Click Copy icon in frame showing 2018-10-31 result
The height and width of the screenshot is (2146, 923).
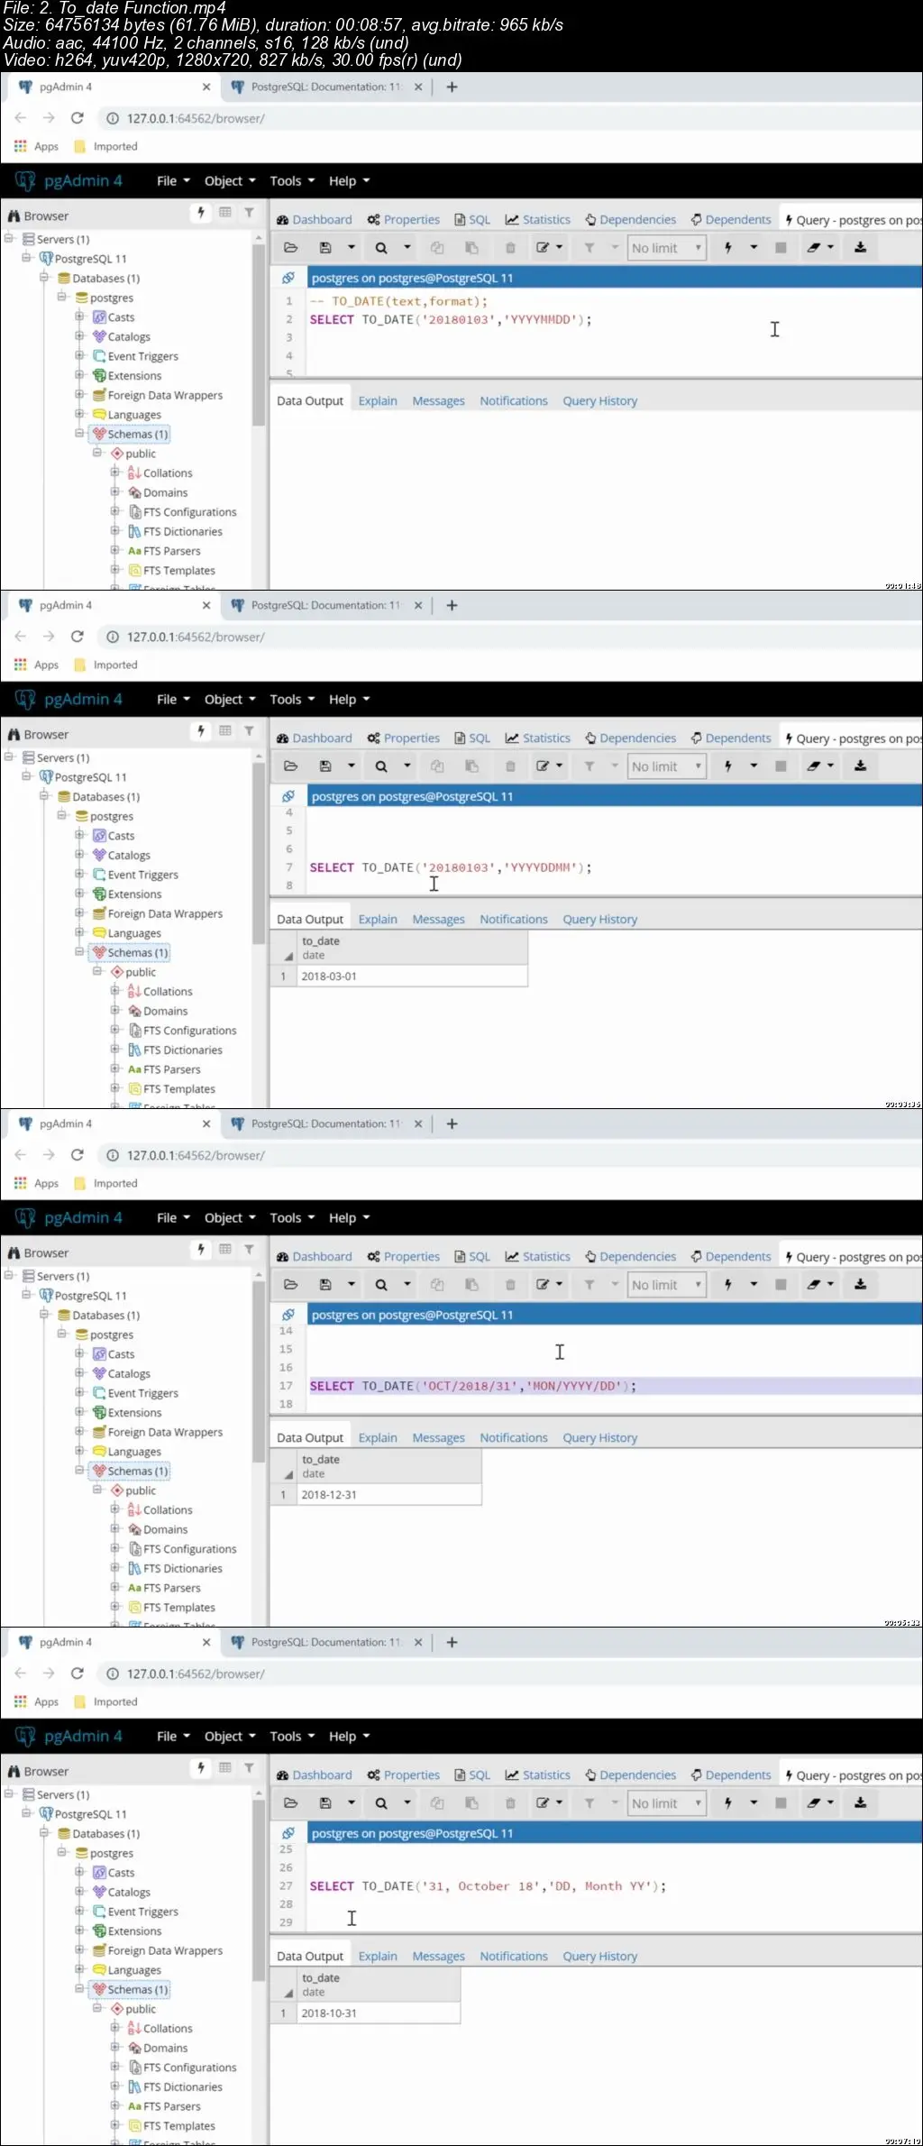(x=437, y=1803)
